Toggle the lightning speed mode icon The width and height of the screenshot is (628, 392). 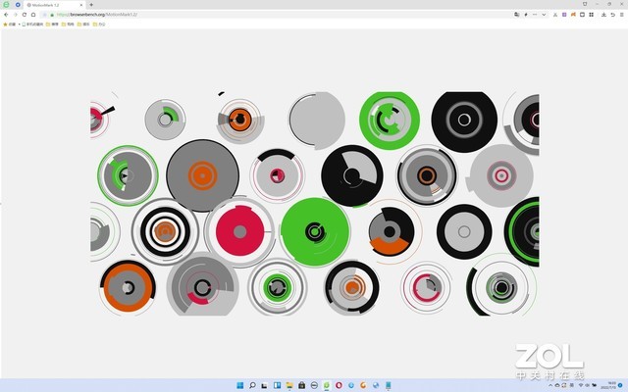[x=526, y=15]
